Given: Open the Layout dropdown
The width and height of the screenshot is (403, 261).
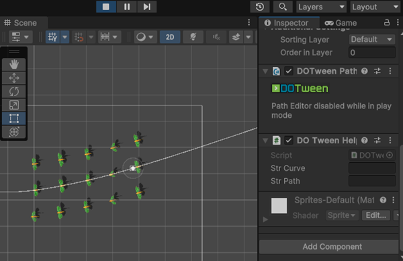Looking at the screenshot, I should point(375,7).
